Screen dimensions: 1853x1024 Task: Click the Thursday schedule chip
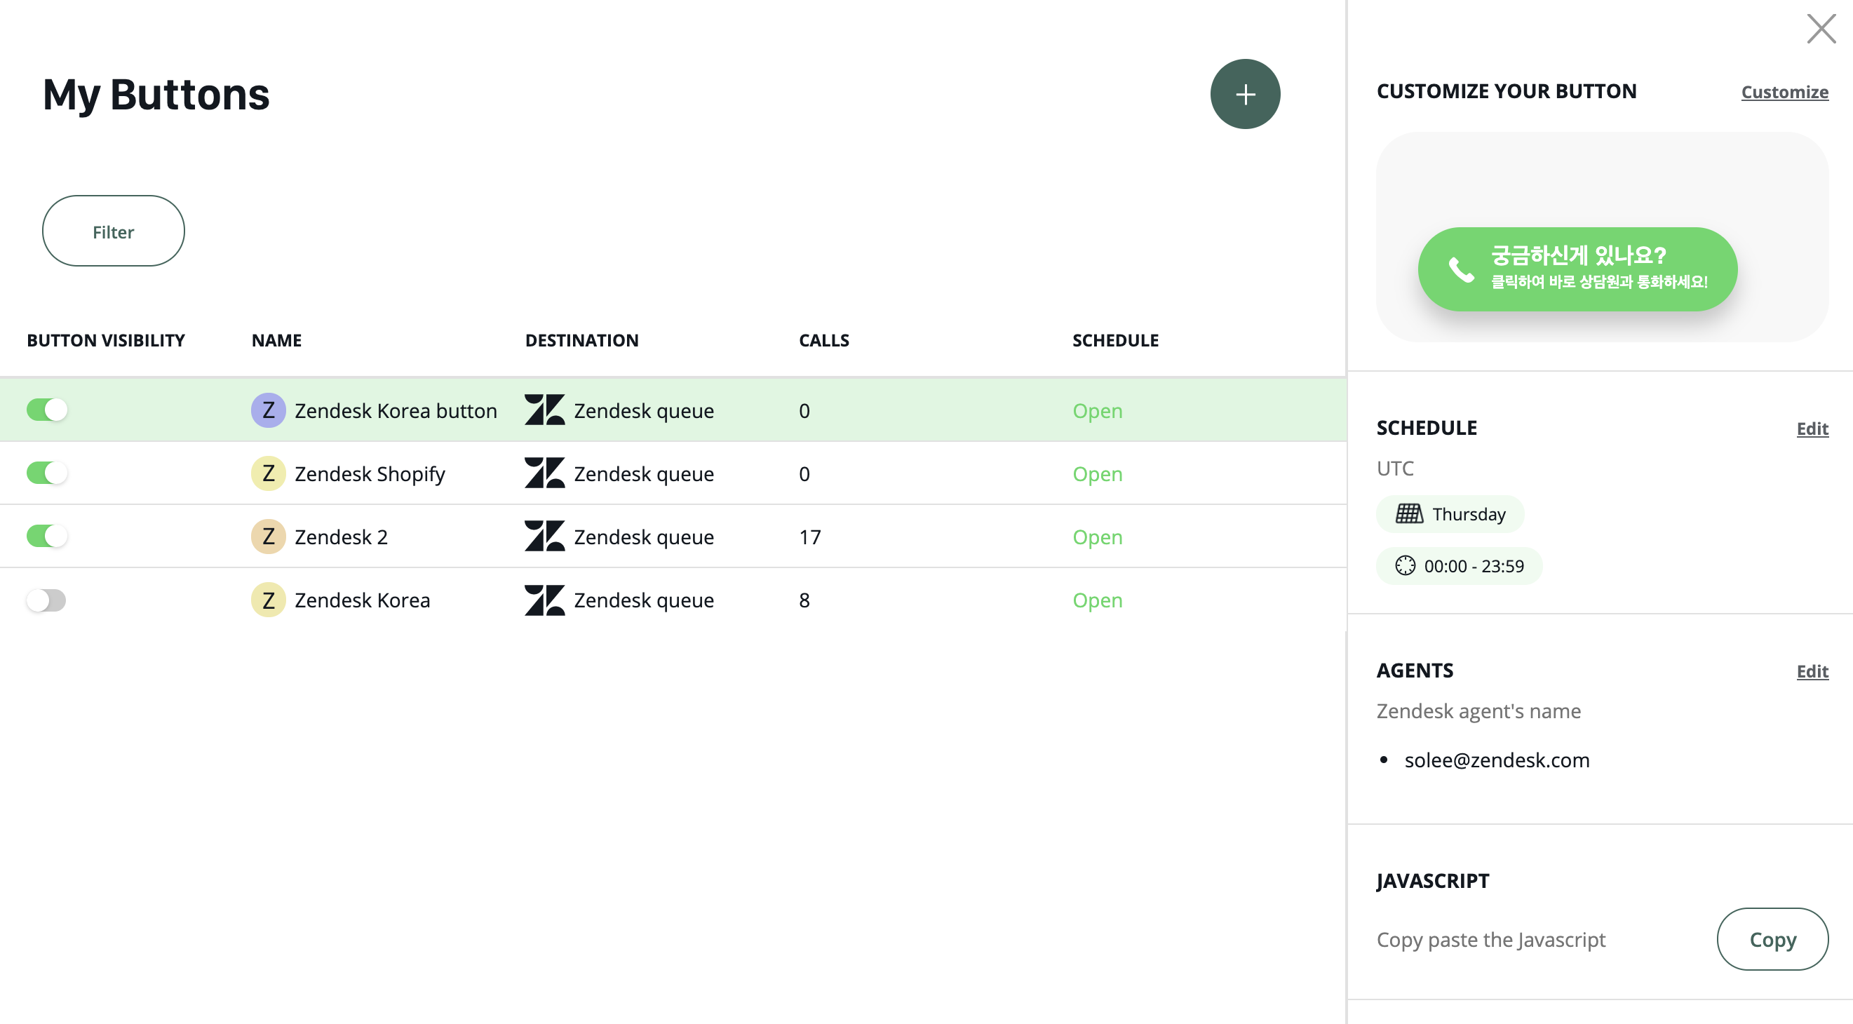point(1450,514)
